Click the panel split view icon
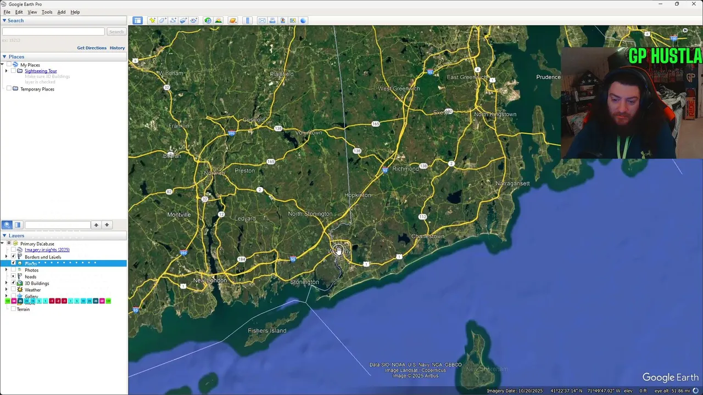 18,225
